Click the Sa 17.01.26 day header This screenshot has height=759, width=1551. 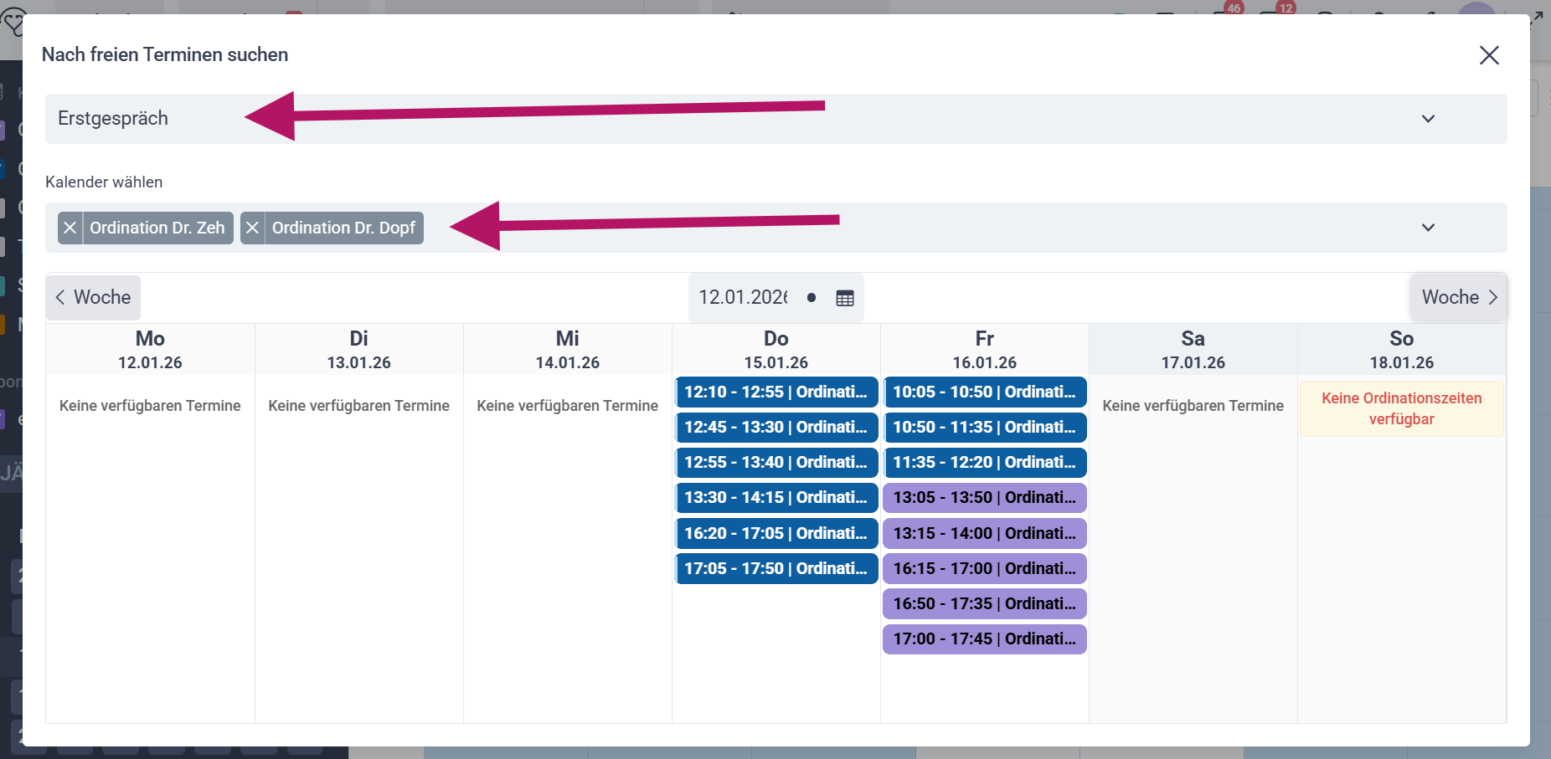[1193, 350]
